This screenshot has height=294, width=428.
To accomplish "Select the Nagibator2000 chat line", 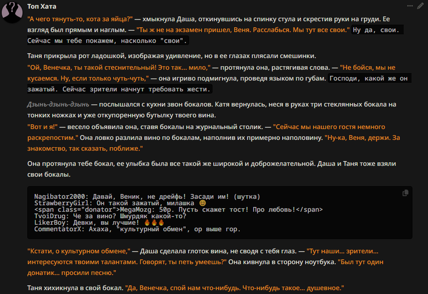I will [x=147, y=197].
